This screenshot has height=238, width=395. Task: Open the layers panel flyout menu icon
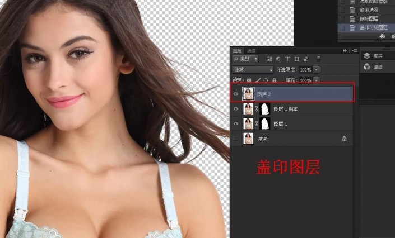355,50
